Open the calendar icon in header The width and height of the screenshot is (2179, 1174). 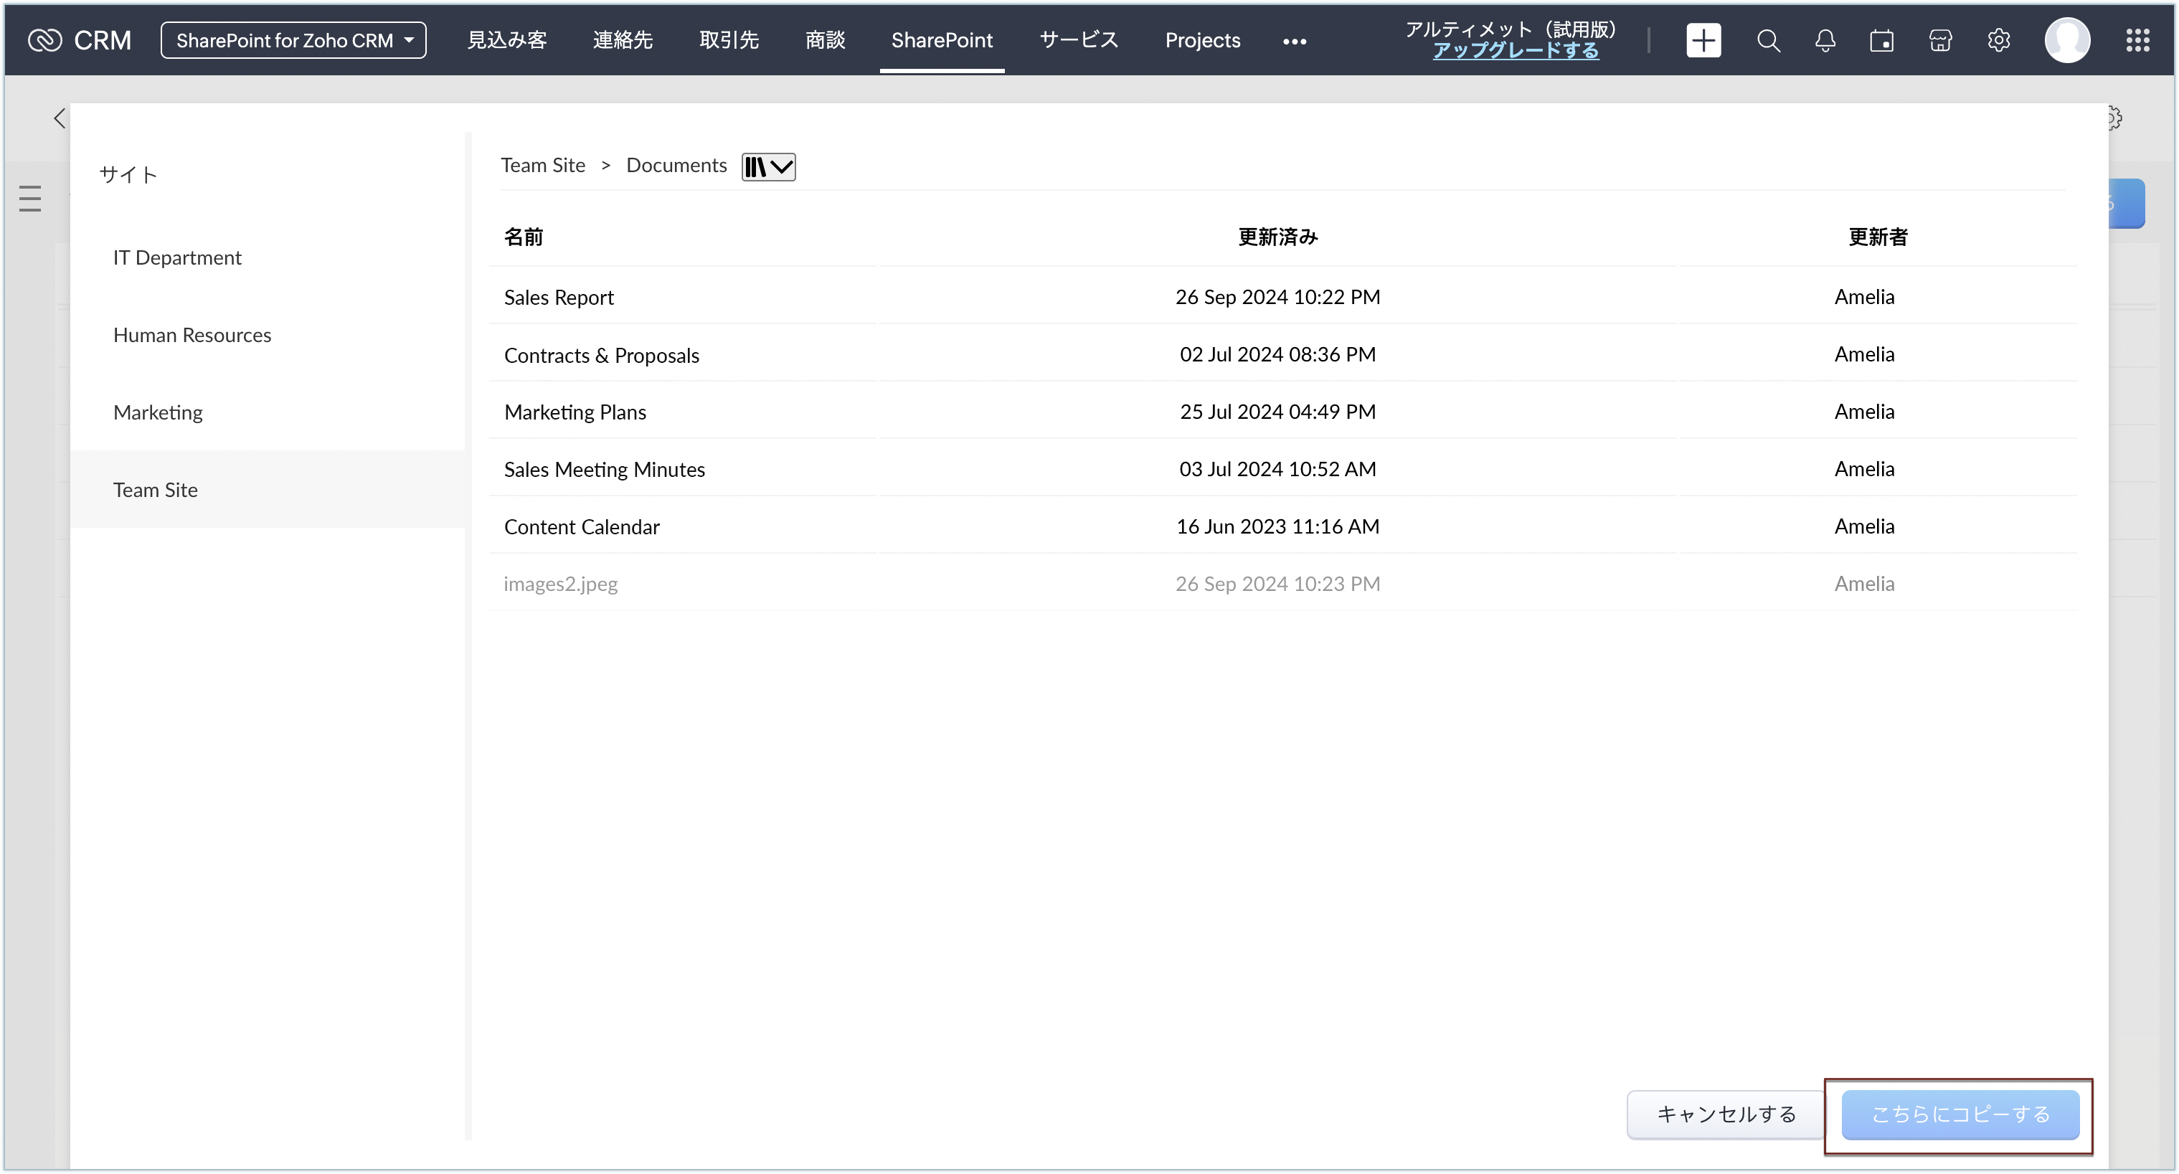(x=1881, y=39)
